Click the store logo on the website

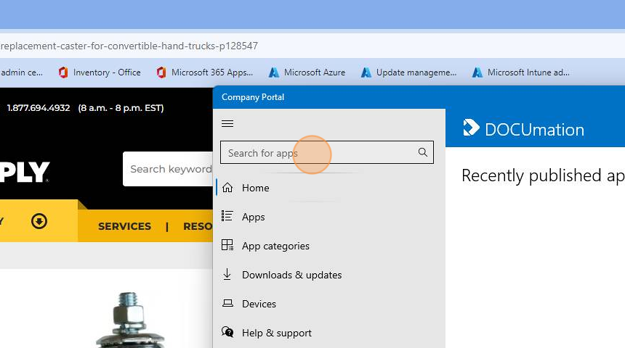25,172
